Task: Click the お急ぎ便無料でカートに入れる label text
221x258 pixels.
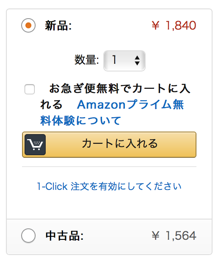Action: coord(115,96)
